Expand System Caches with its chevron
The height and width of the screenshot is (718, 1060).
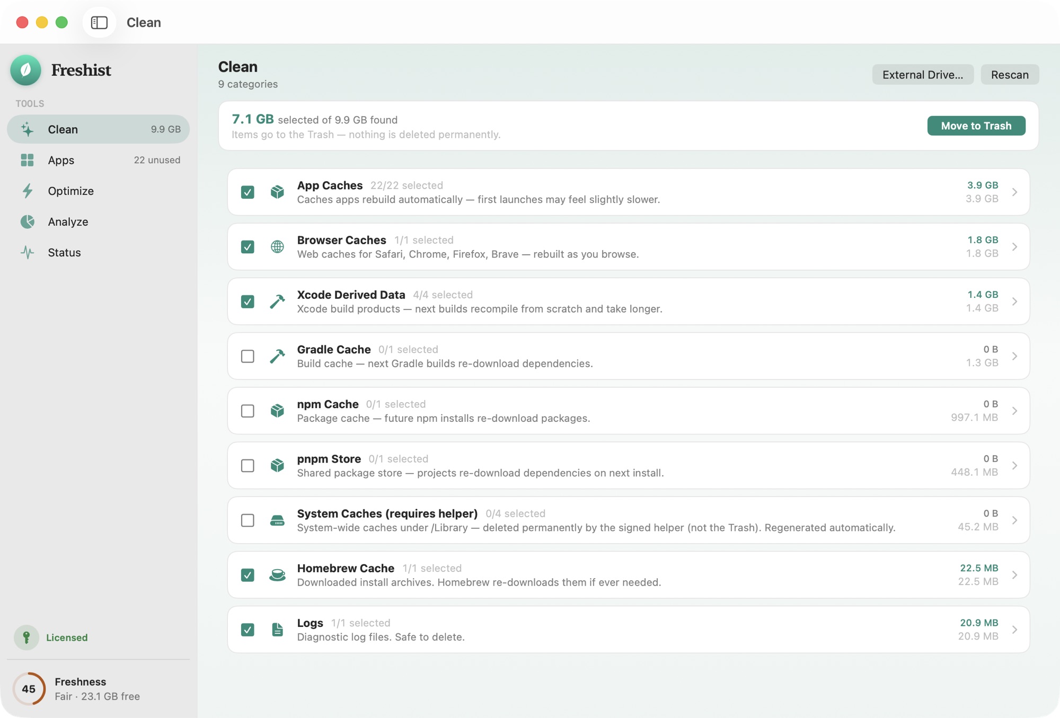[x=1014, y=520]
